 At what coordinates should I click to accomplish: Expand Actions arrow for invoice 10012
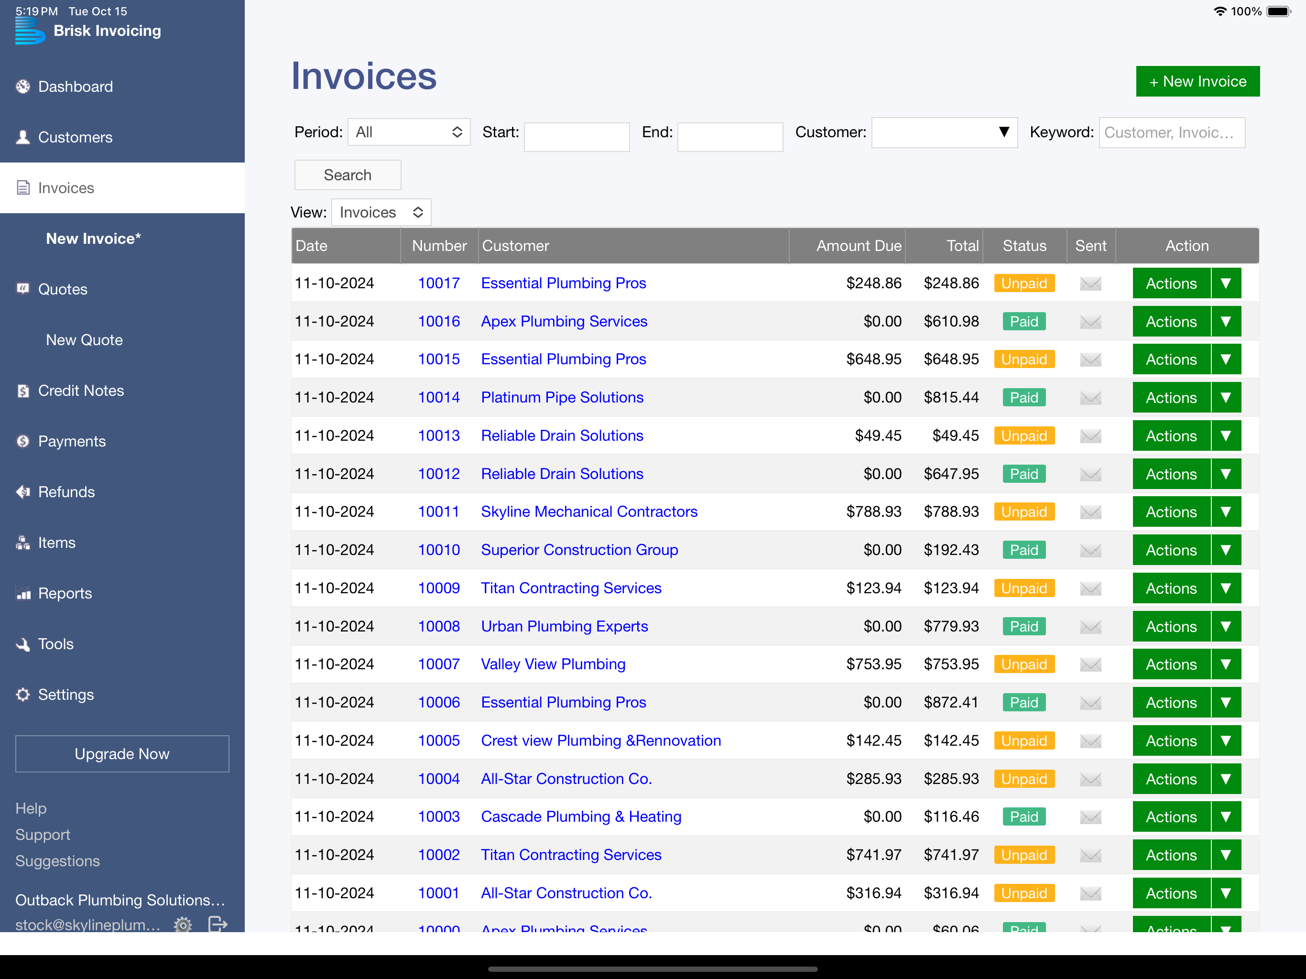[x=1226, y=474]
